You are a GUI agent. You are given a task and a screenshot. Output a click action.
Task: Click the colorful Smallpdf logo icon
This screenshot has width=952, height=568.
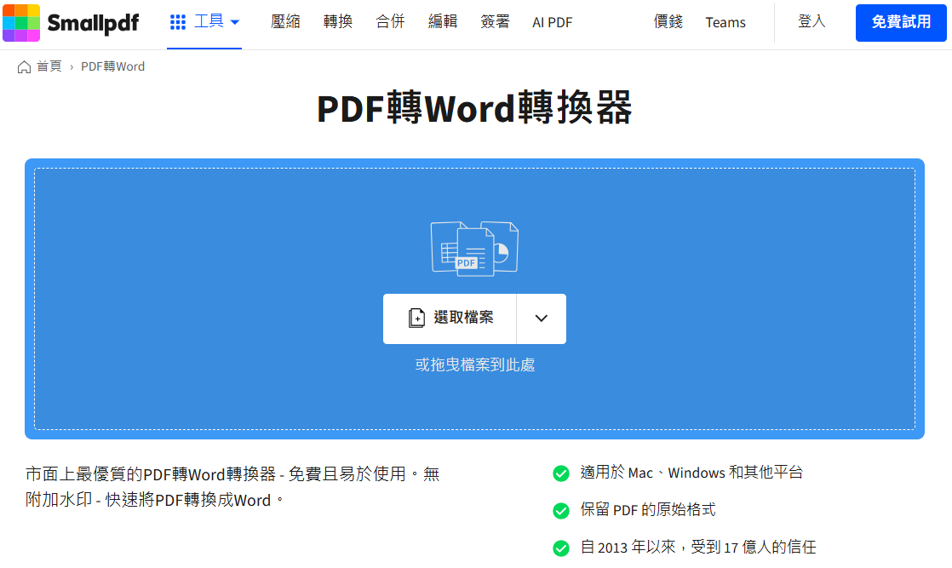click(x=22, y=22)
